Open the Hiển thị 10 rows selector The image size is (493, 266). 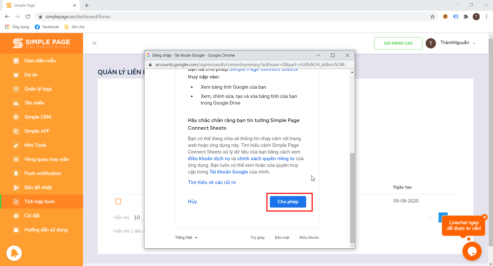coord(138,218)
